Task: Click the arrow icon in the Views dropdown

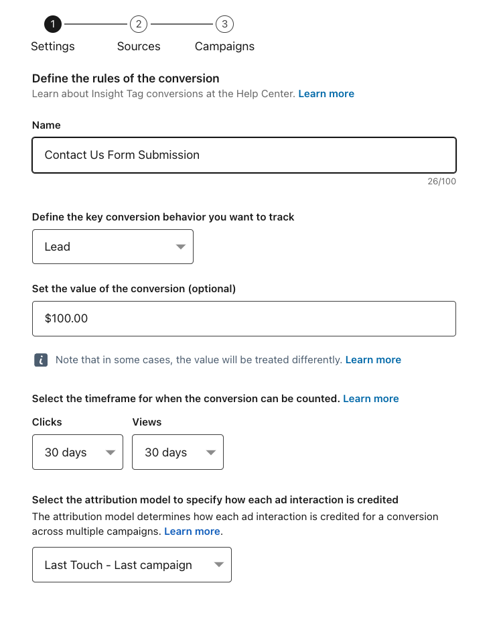Action: [210, 452]
